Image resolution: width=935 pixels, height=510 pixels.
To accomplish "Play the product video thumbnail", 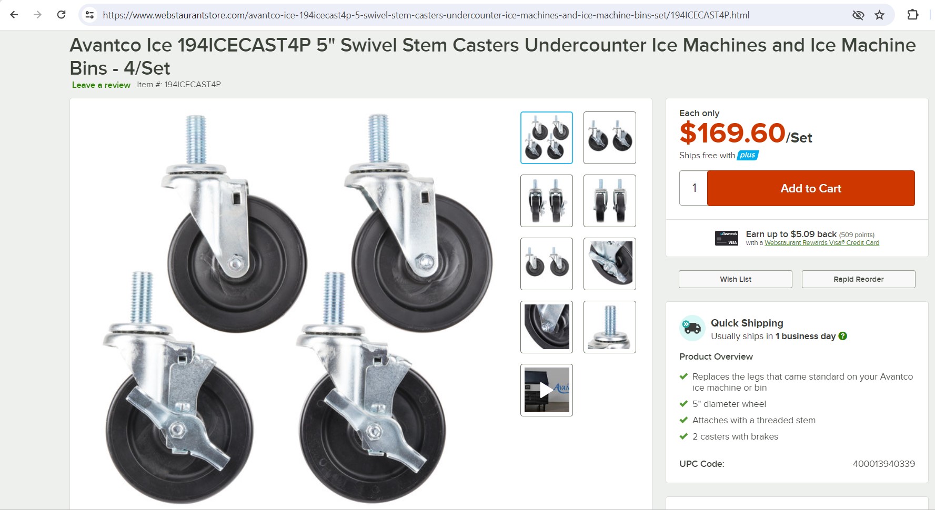I will (x=546, y=390).
